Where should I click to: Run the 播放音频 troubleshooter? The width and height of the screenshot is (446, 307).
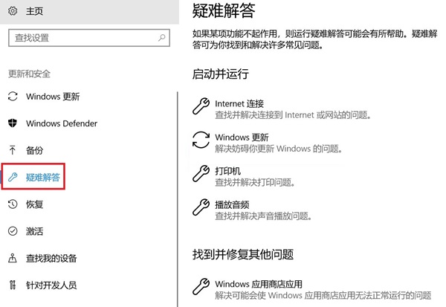[x=252, y=210]
